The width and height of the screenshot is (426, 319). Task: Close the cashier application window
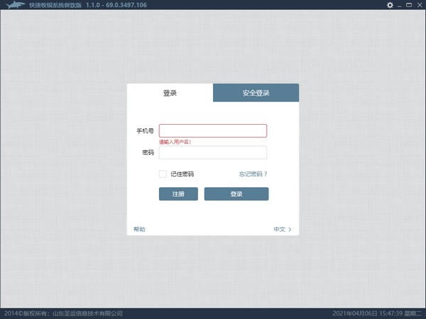420,5
